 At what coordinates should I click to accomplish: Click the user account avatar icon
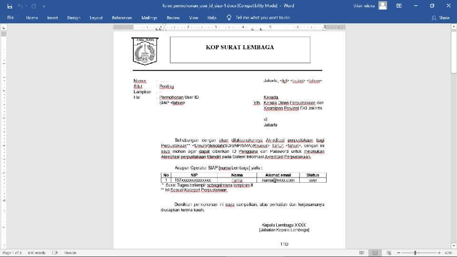coord(383,6)
